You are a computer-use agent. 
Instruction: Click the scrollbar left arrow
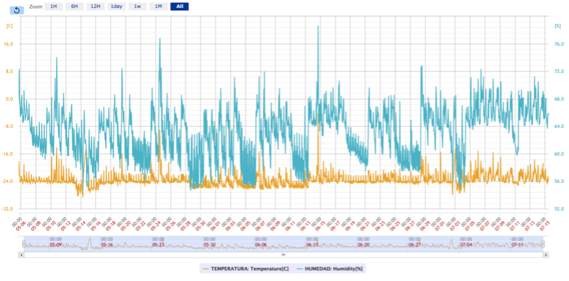pyautogui.click(x=22, y=254)
